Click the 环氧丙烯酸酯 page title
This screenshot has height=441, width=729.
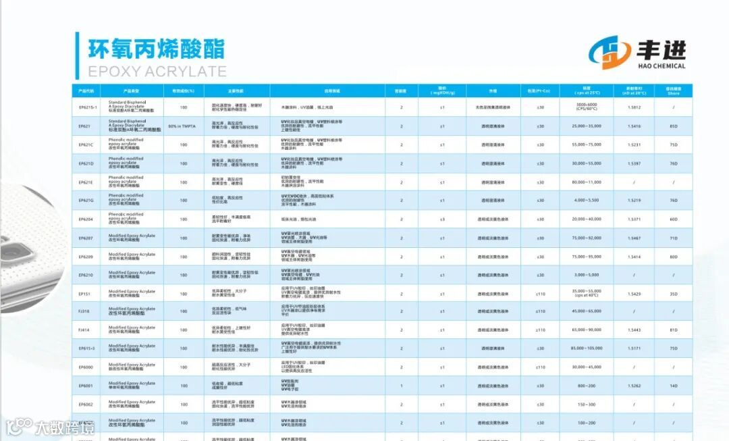pyautogui.click(x=157, y=49)
